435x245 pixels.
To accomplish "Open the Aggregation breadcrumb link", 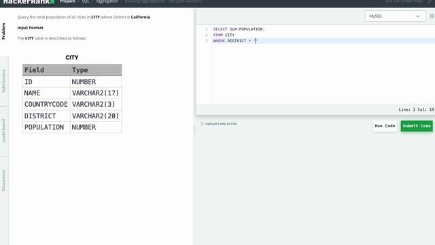I will [107, 1].
